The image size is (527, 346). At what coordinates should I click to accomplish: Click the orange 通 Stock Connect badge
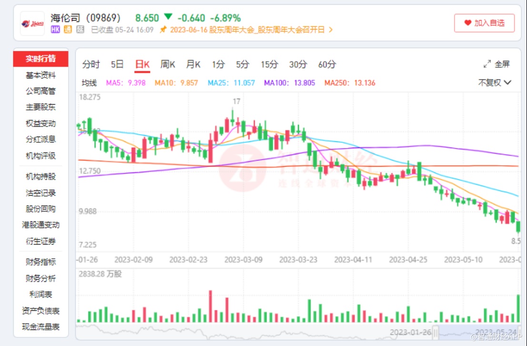68,30
